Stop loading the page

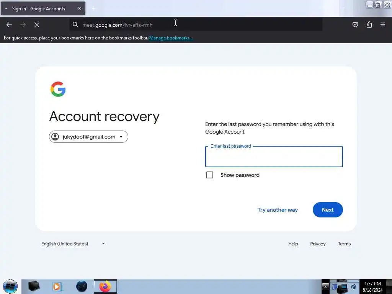click(37, 25)
